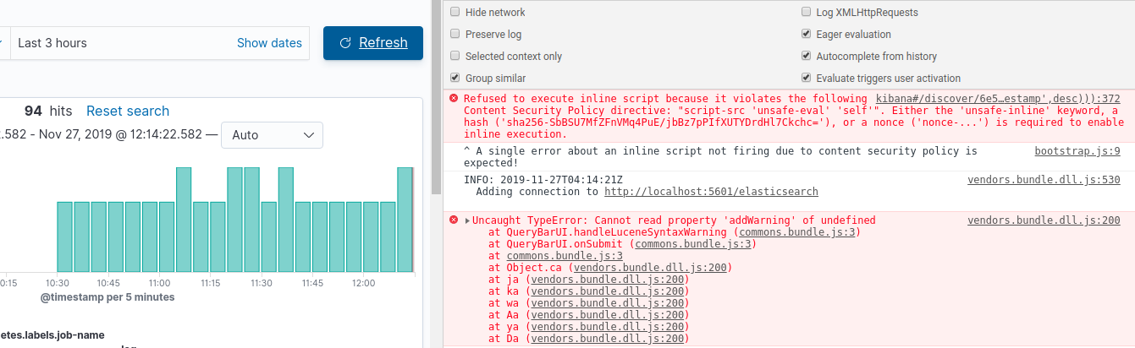This screenshot has width=1135, height=348.
Task: Toggle Autocomplete from history checkbox
Action: pyautogui.click(x=807, y=57)
